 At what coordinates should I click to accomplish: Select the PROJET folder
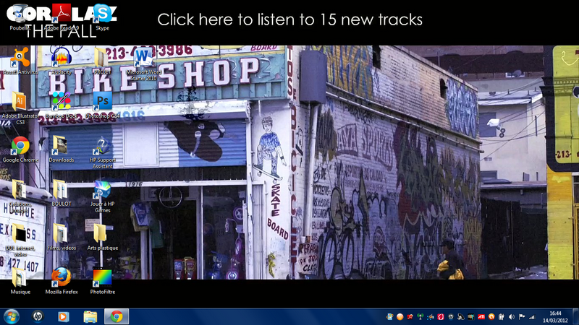(x=102, y=61)
